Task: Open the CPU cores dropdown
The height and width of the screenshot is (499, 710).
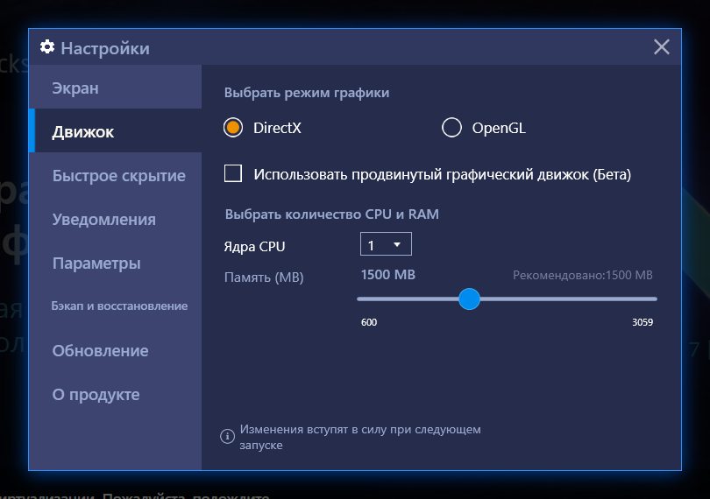Action: pos(385,245)
